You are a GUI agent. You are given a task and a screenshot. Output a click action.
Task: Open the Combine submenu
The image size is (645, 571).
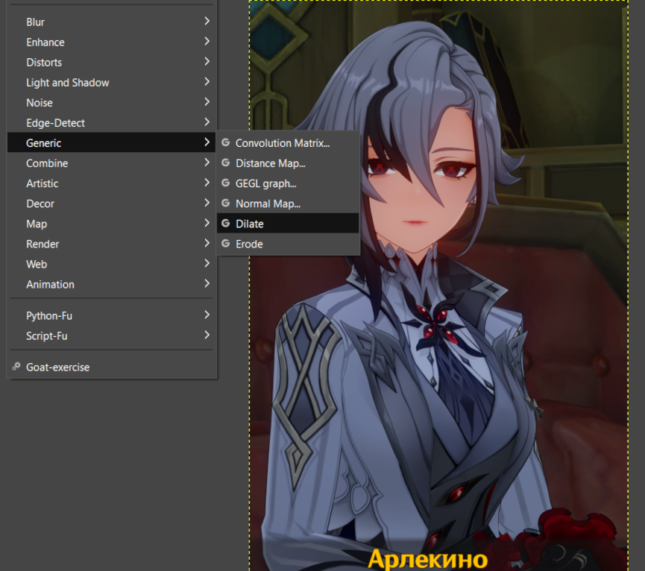click(111, 163)
